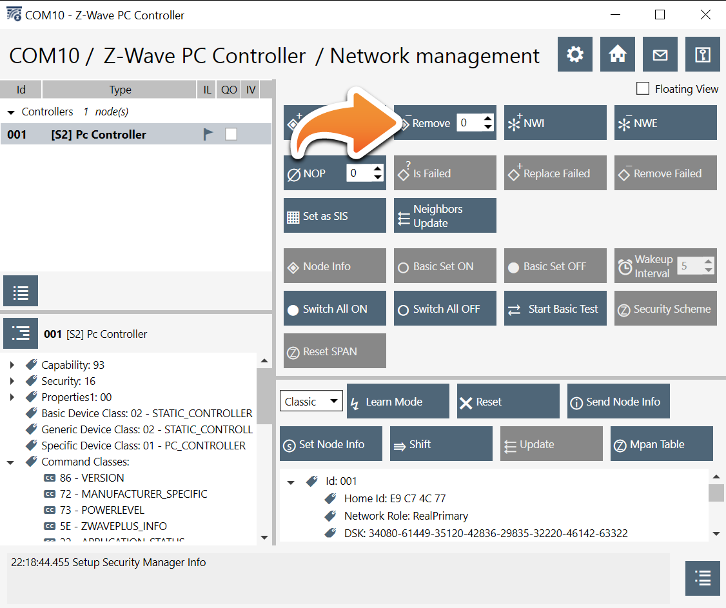Click the Id column header
This screenshot has height=608, width=726.
coord(21,90)
